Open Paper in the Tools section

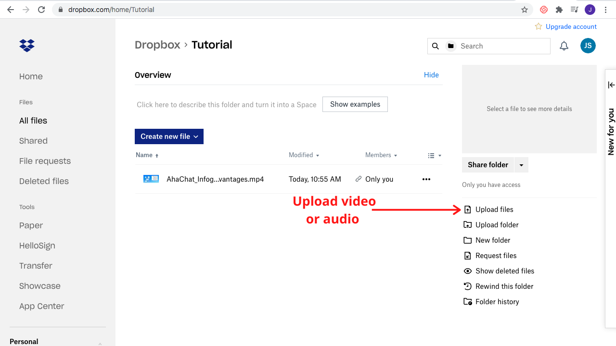[31, 225]
